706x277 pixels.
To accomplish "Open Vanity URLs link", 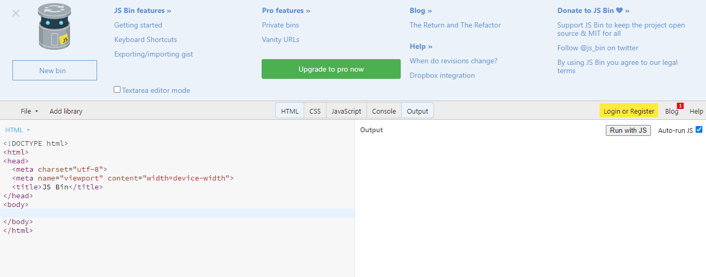I will pyautogui.click(x=280, y=39).
